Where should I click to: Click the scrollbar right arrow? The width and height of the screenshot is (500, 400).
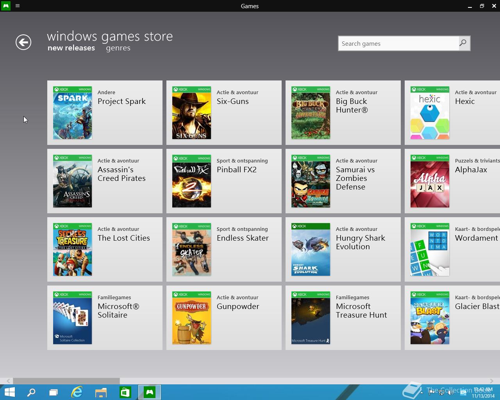point(491,381)
